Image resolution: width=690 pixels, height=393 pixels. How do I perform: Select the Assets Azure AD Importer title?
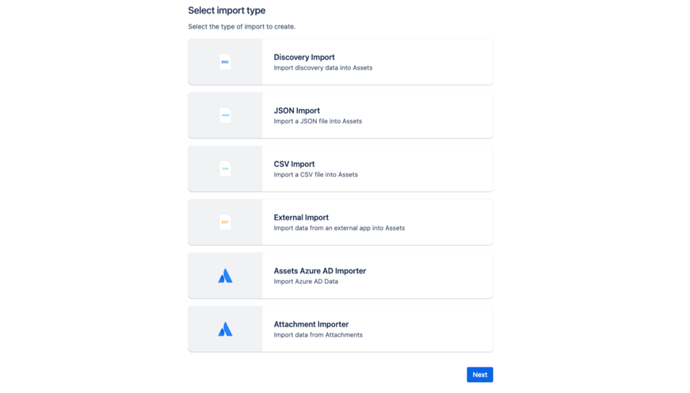point(320,271)
